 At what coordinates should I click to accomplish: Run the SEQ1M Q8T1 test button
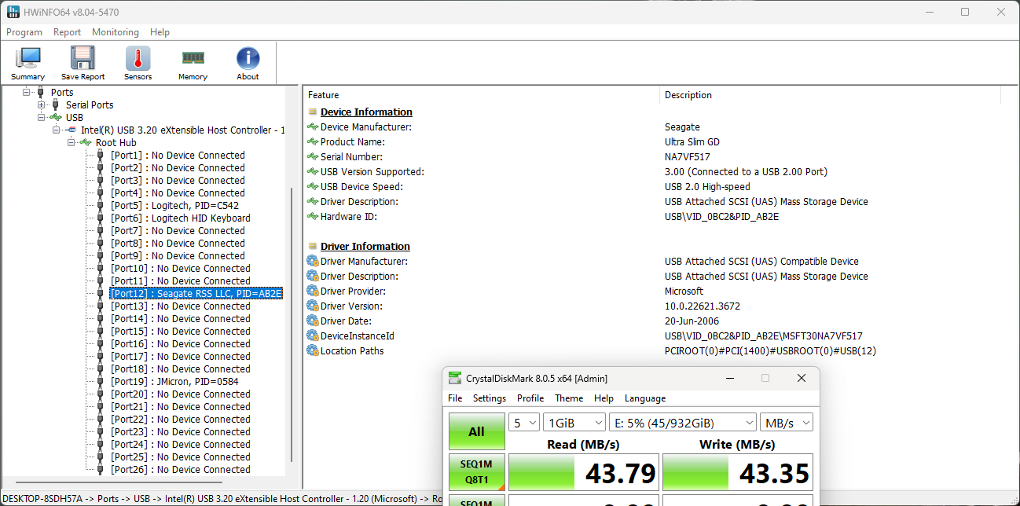tap(476, 472)
